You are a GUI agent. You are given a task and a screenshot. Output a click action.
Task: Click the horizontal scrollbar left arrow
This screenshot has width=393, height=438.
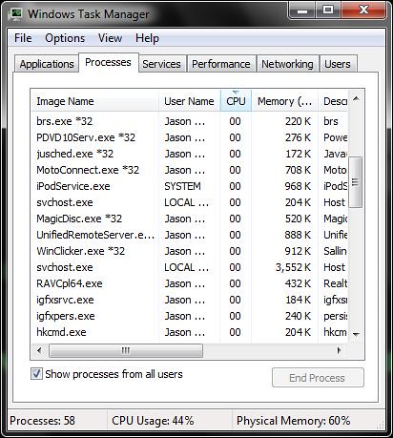click(39, 351)
